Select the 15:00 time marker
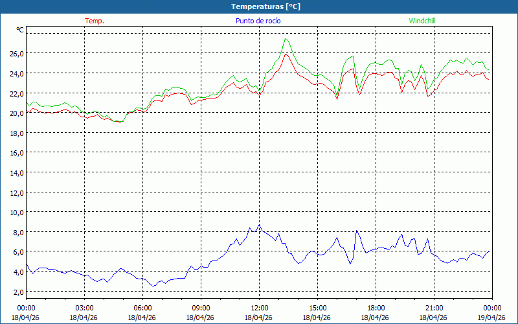This screenshot has height=324, width=518. pyautogui.click(x=318, y=308)
